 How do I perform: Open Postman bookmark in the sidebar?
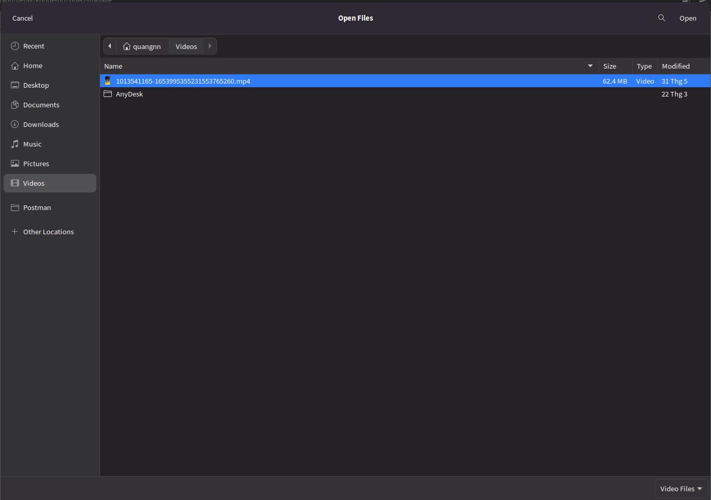(x=50, y=207)
